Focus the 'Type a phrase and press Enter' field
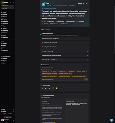The image size is (115, 123). tap(62, 79)
